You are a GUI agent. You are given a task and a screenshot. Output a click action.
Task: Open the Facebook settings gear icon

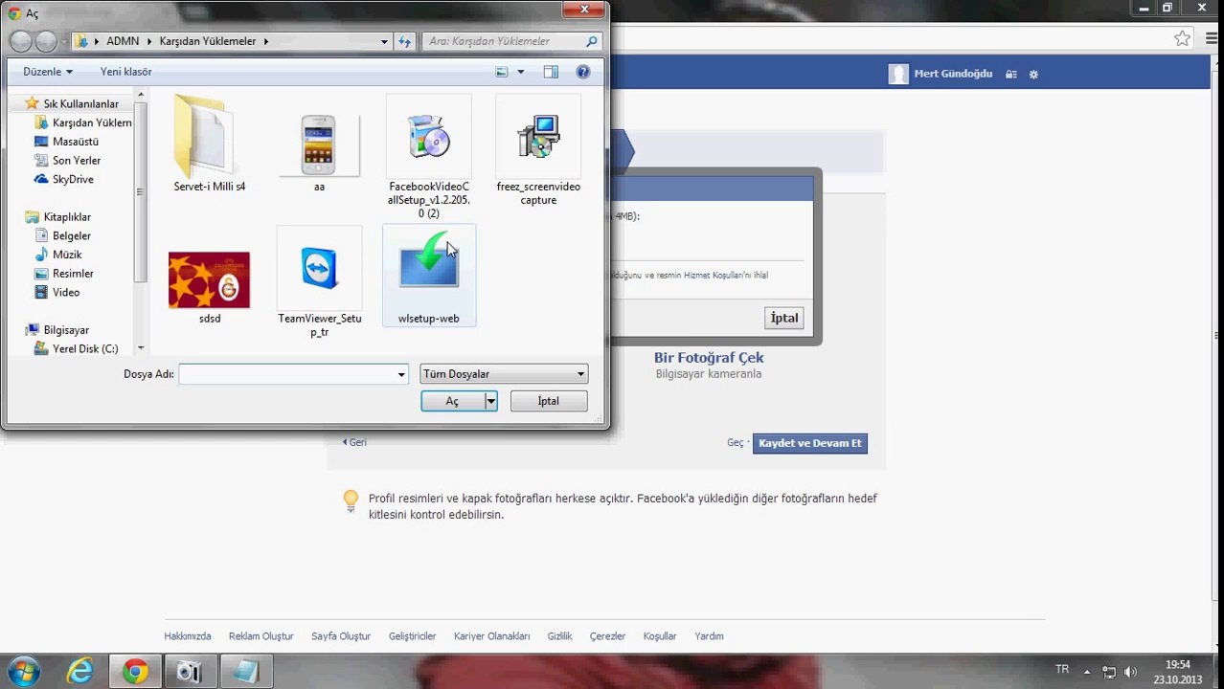tap(1033, 74)
